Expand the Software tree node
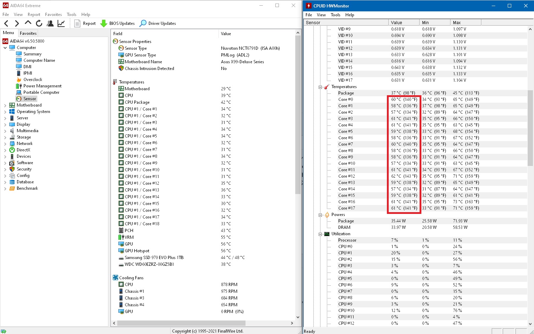This screenshot has height=334, width=534. [x=5, y=163]
